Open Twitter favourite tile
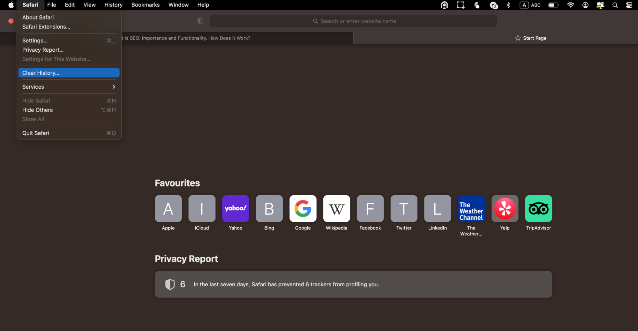638x331 pixels. (x=404, y=209)
